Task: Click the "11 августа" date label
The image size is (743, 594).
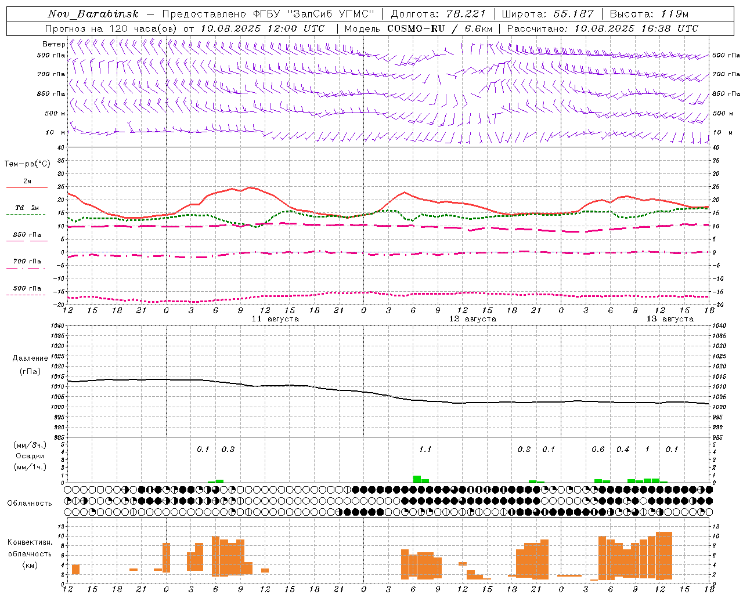Action: [x=275, y=319]
